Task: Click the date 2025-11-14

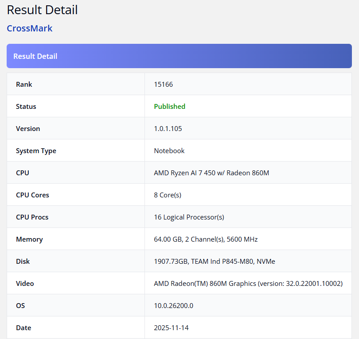Action: click(x=172, y=327)
